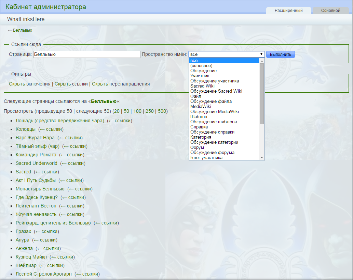
Task: Switch to the Основной tab
Action: tap(330, 11)
